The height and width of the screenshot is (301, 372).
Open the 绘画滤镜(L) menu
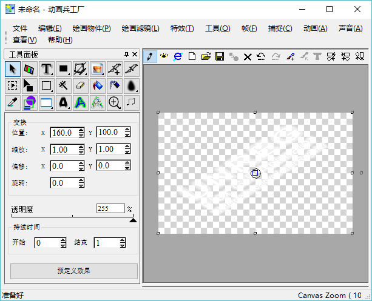140,28
